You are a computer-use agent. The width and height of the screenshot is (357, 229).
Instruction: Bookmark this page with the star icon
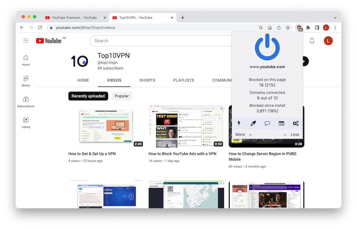[x=288, y=27]
